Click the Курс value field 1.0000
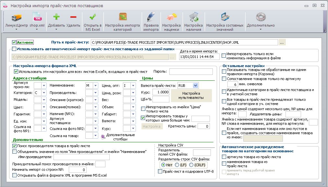 point(161,92)
